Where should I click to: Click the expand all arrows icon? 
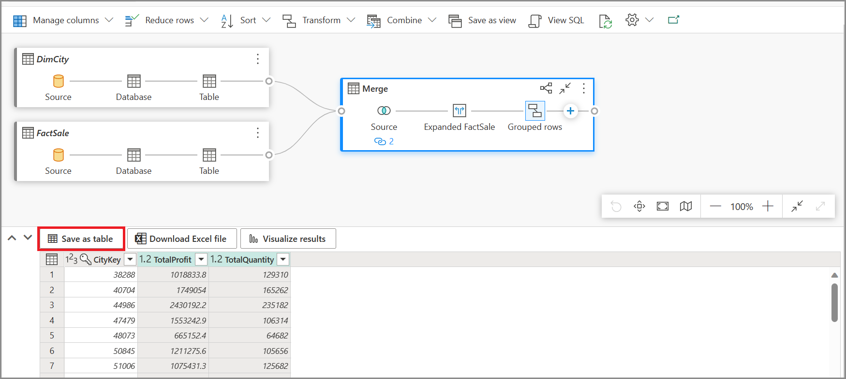click(x=820, y=207)
